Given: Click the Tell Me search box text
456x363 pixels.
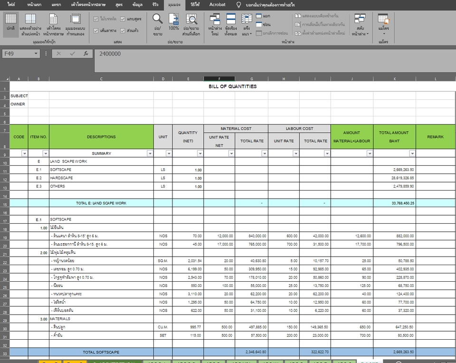Looking at the screenshot, I should 270,5.
